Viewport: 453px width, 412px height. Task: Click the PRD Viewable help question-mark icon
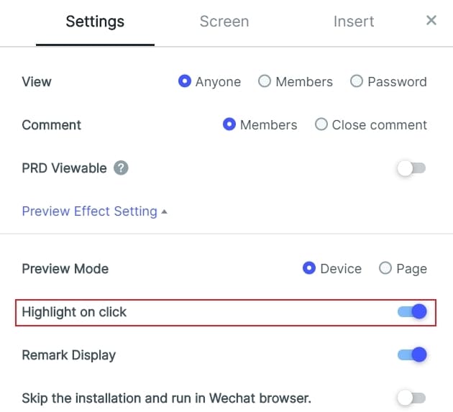coord(122,168)
